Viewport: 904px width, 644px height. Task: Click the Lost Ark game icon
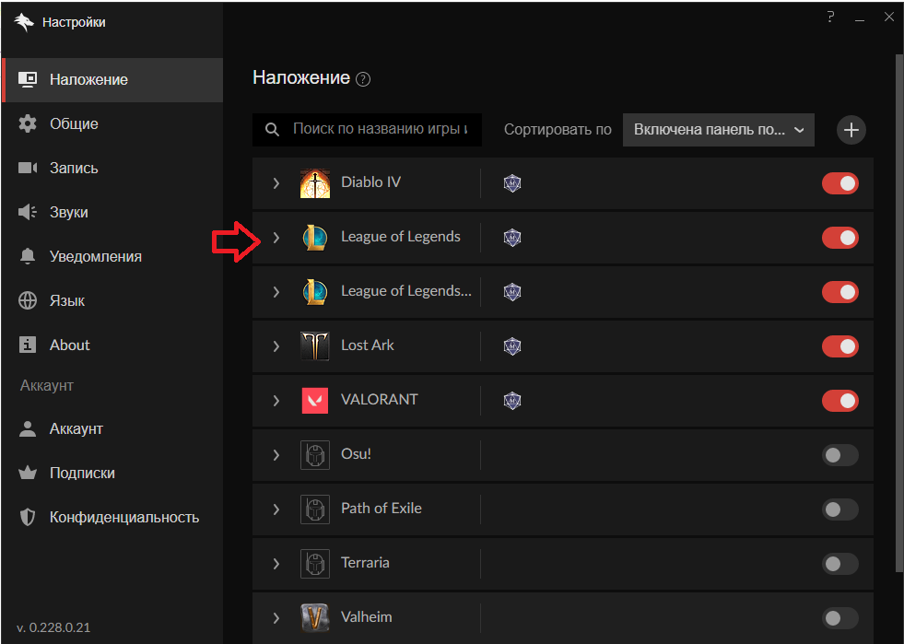[315, 346]
